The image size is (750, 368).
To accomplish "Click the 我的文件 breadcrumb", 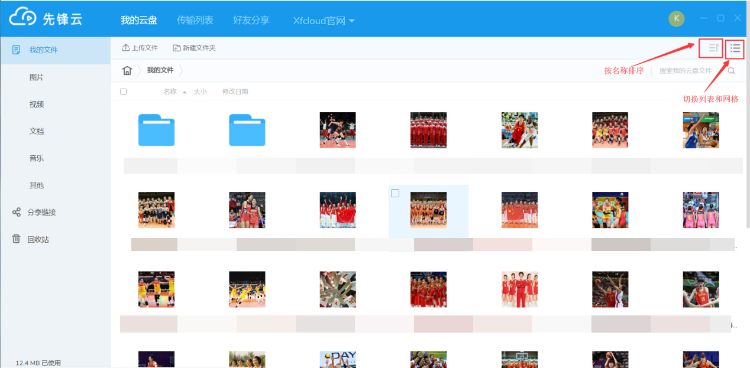I will pos(160,70).
